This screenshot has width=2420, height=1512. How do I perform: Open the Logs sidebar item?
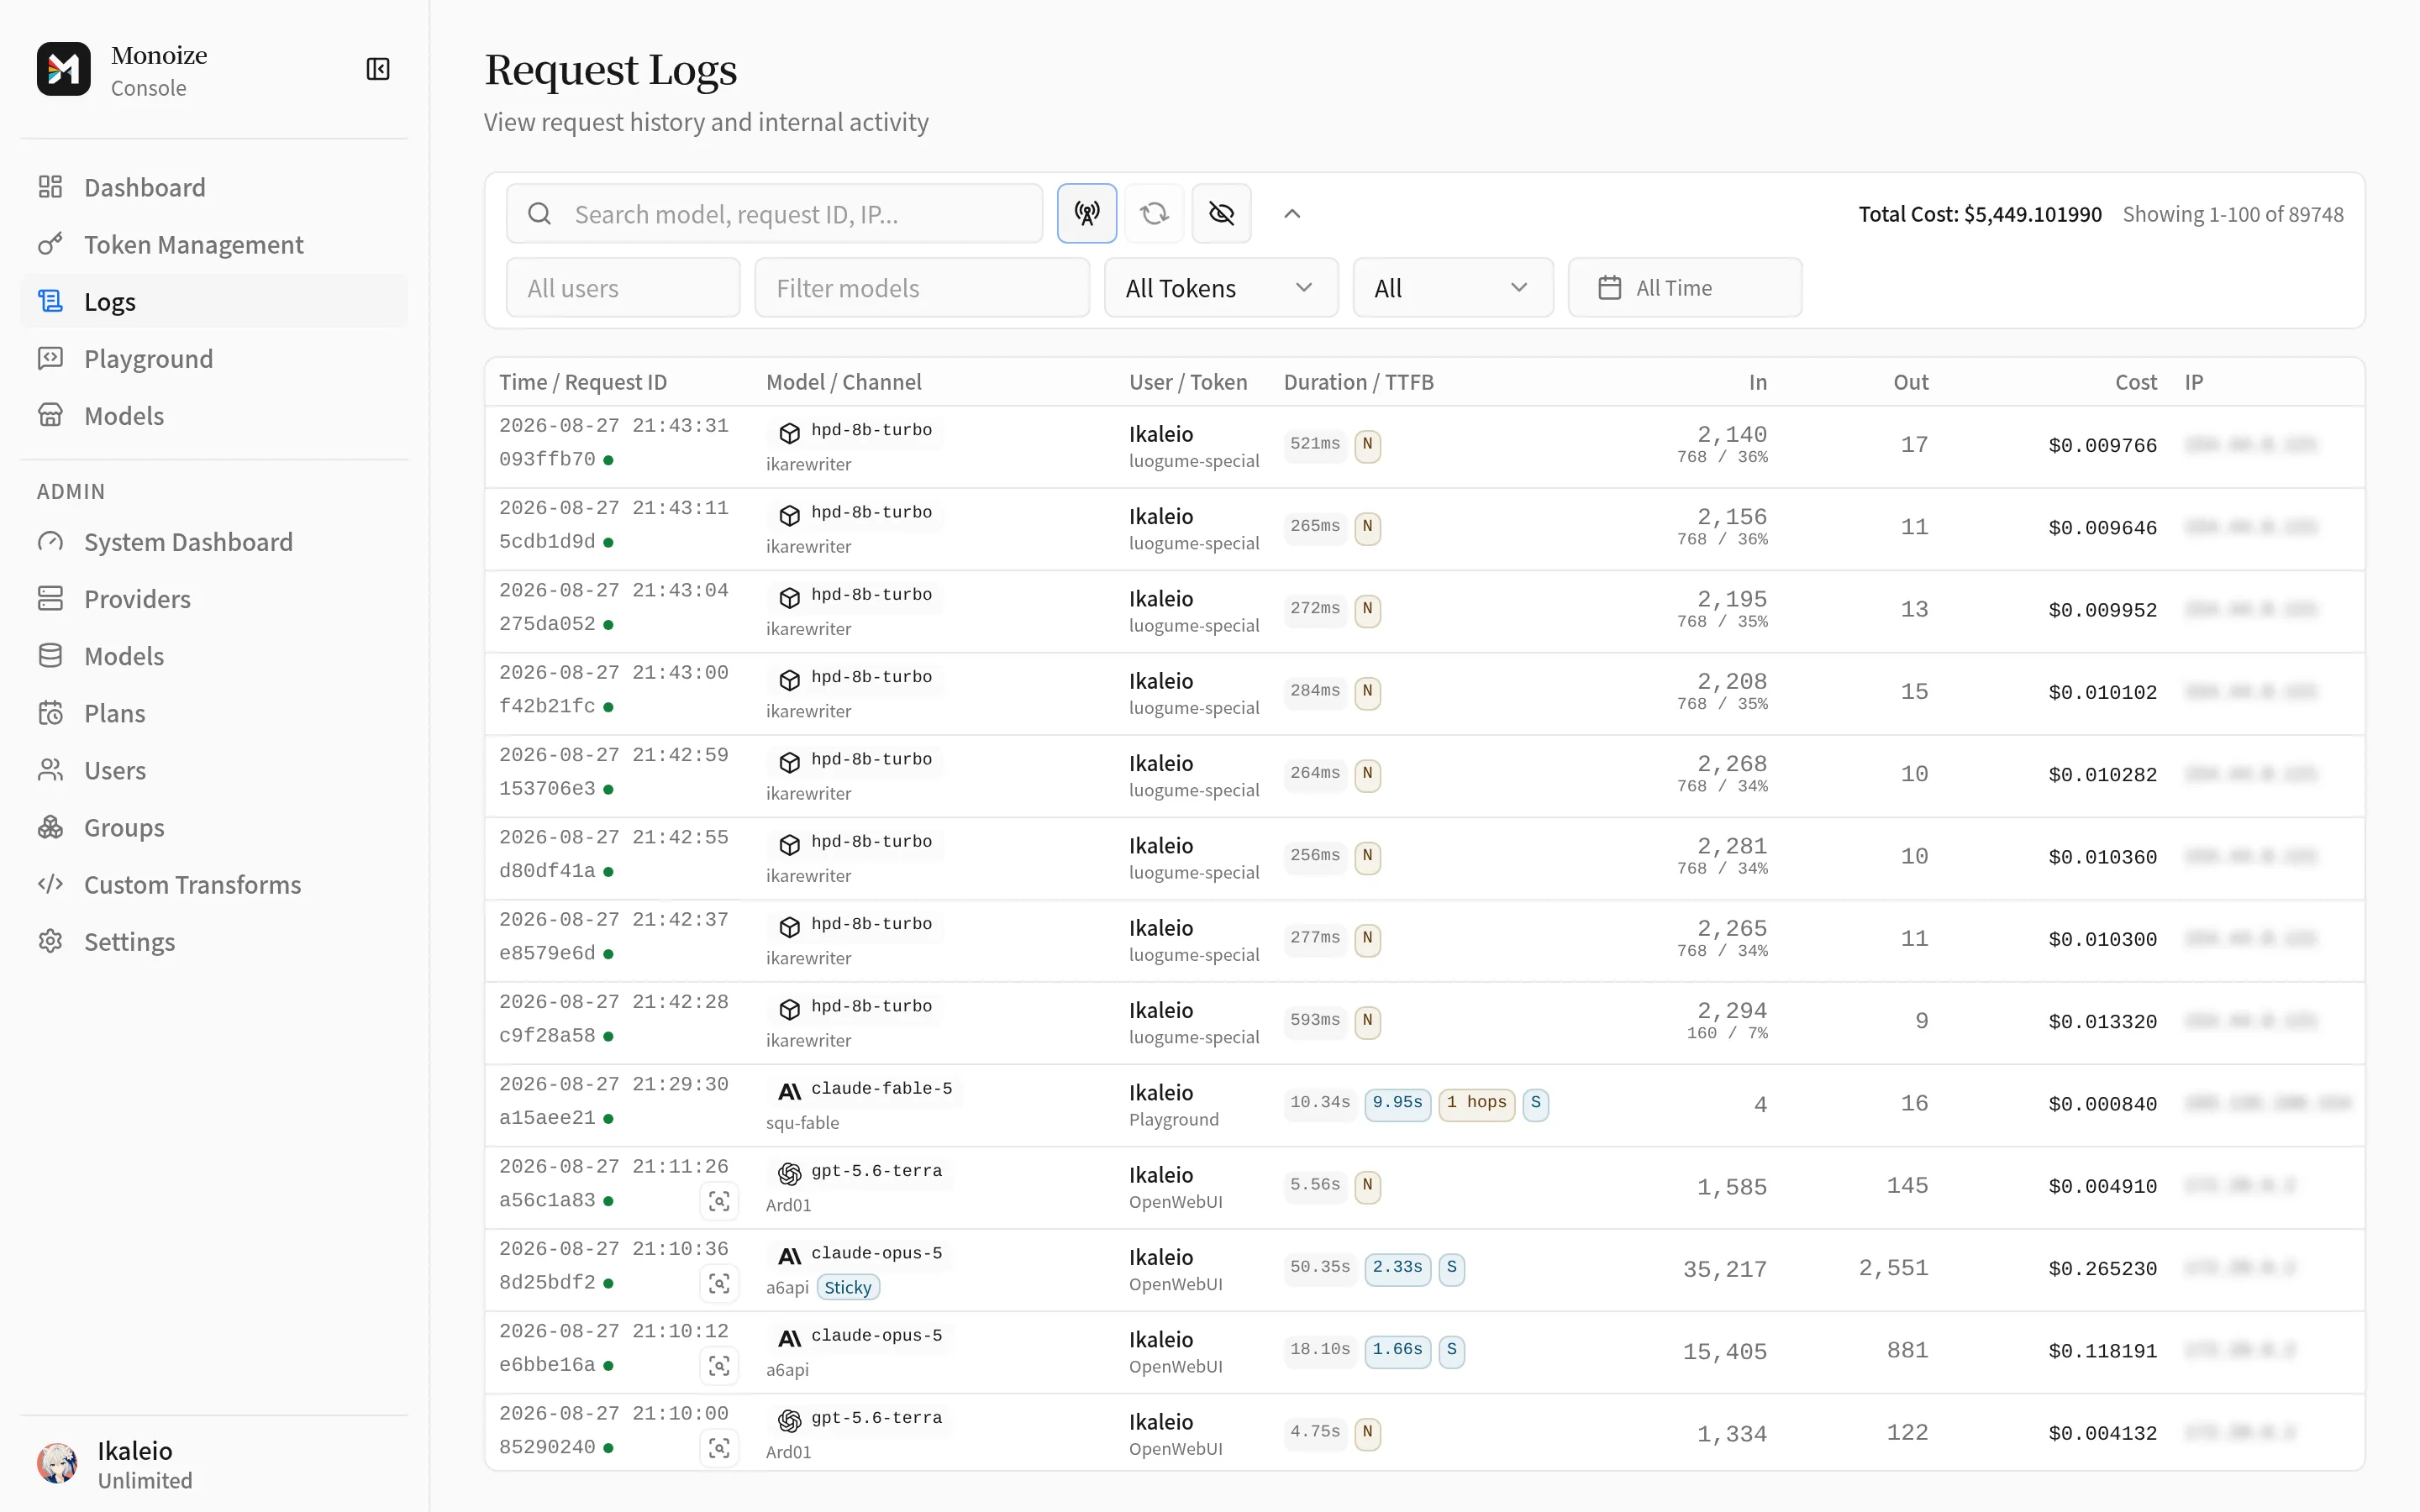(x=214, y=301)
